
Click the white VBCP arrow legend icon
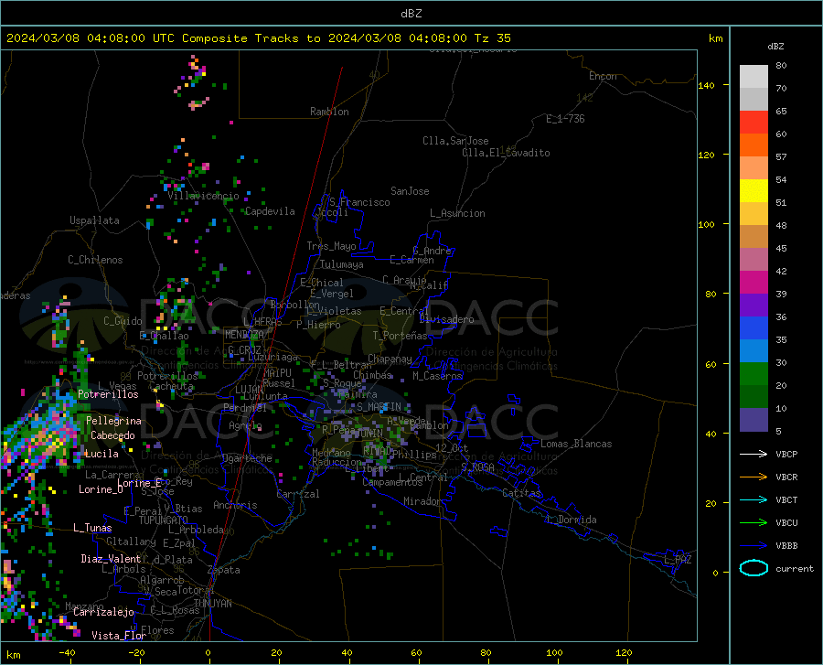pyautogui.click(x=754, y=454)
